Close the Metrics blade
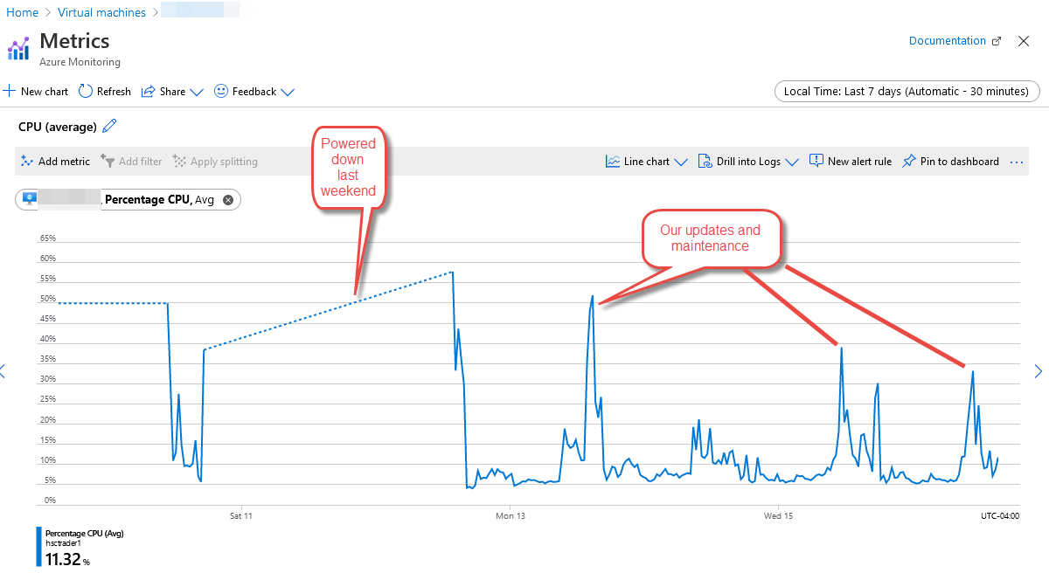1049x580 pixels. tap(1024, 41)
